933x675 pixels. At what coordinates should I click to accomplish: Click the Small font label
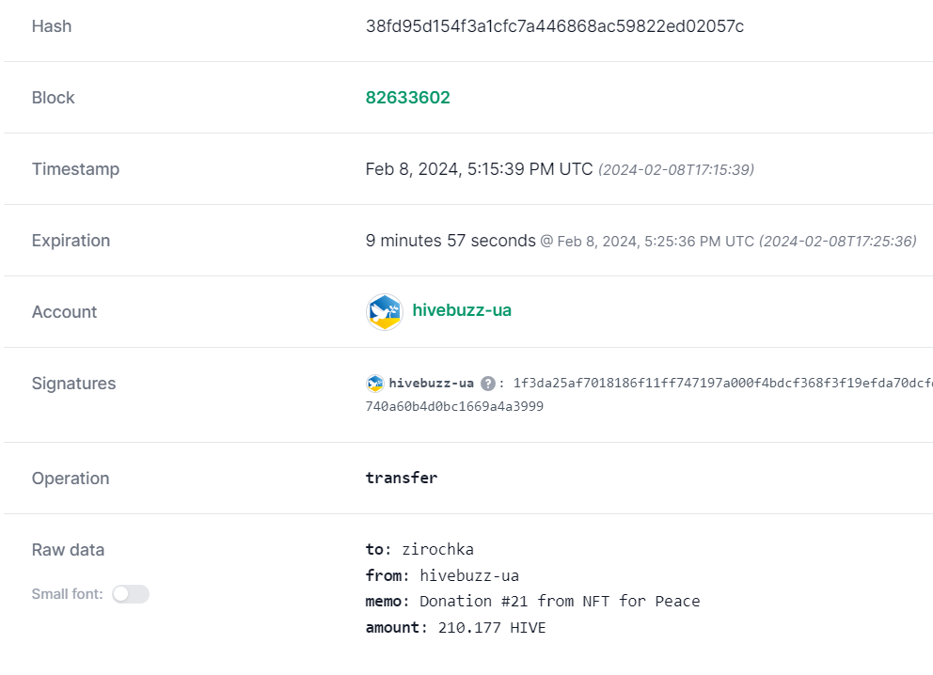(x=67, y=594)
